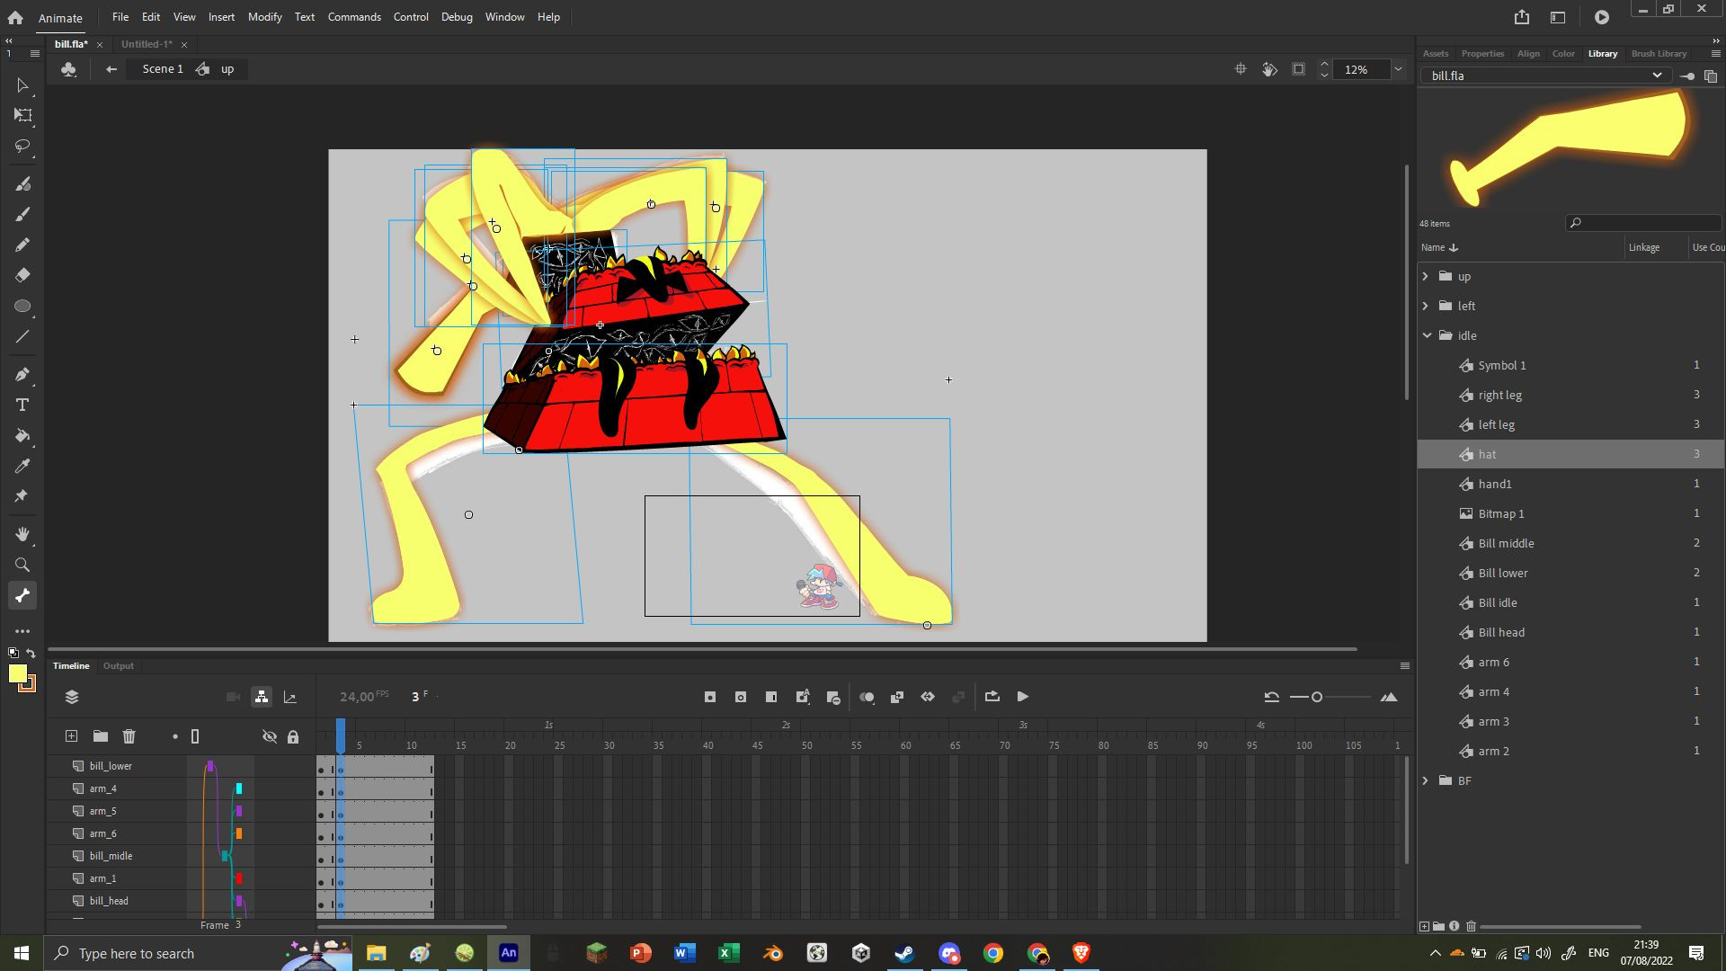Select the Eraser tool
The image size is (1726, 971).
pyautogui.click(x=22, y=275)
